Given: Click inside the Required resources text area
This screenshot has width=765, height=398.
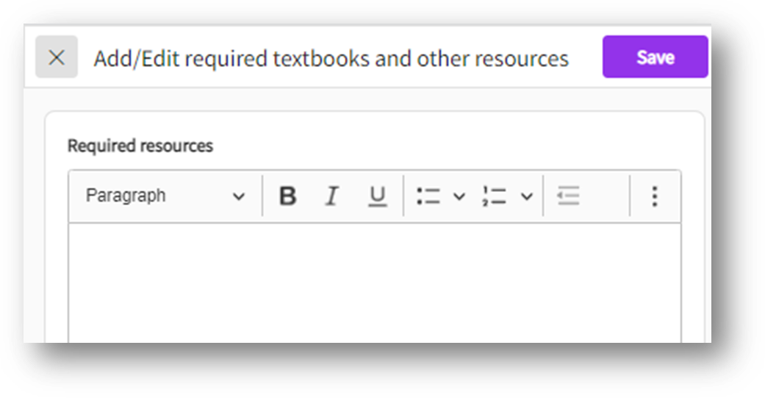Looking at the screenshot, I should click(374, 283).
